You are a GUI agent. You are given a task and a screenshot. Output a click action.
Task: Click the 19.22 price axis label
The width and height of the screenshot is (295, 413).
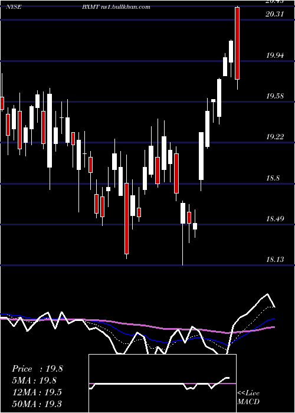click(275, 137)
